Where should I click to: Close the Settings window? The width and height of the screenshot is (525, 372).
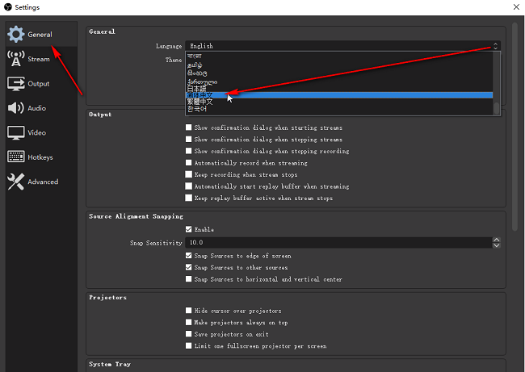coord(514,6)
